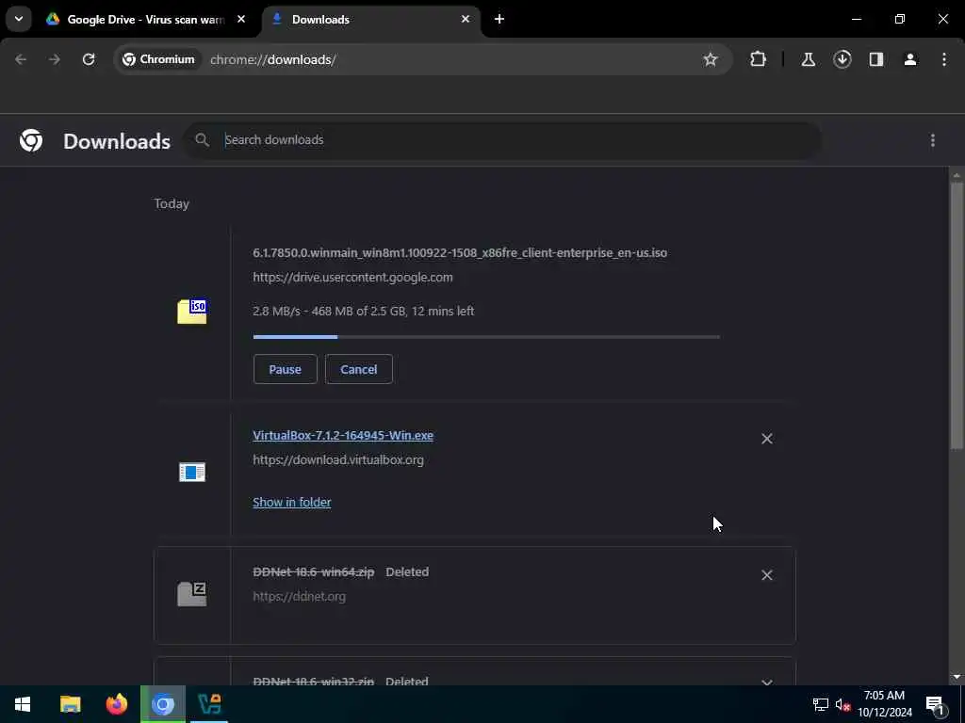Select the Downloads tab
Viewport: 965px width, 723px height.
[x=370, y=20]
